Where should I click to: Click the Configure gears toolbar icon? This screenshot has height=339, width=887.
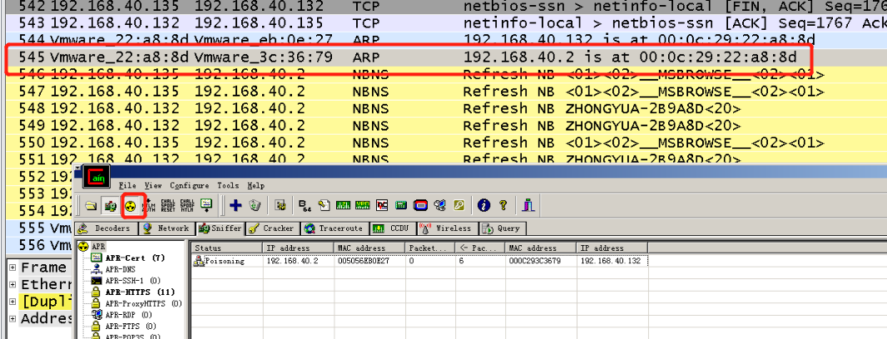pos(280,206)
